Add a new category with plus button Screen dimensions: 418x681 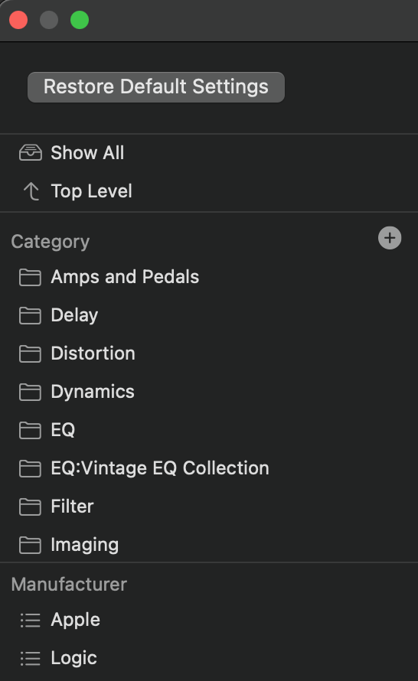[x=390, y=238]
